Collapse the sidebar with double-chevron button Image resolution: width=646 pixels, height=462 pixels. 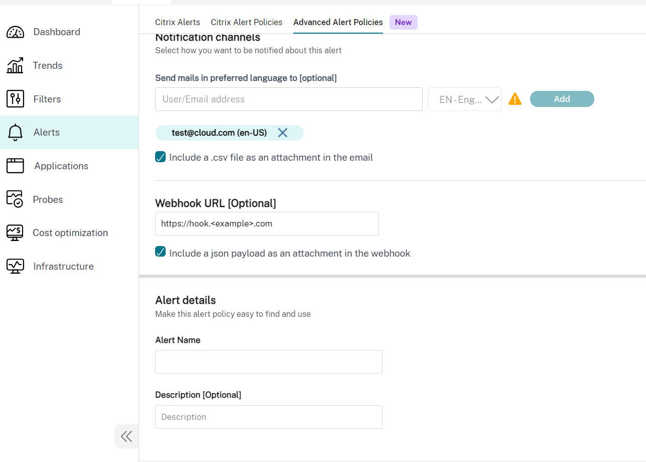click(x=126, y=436)
